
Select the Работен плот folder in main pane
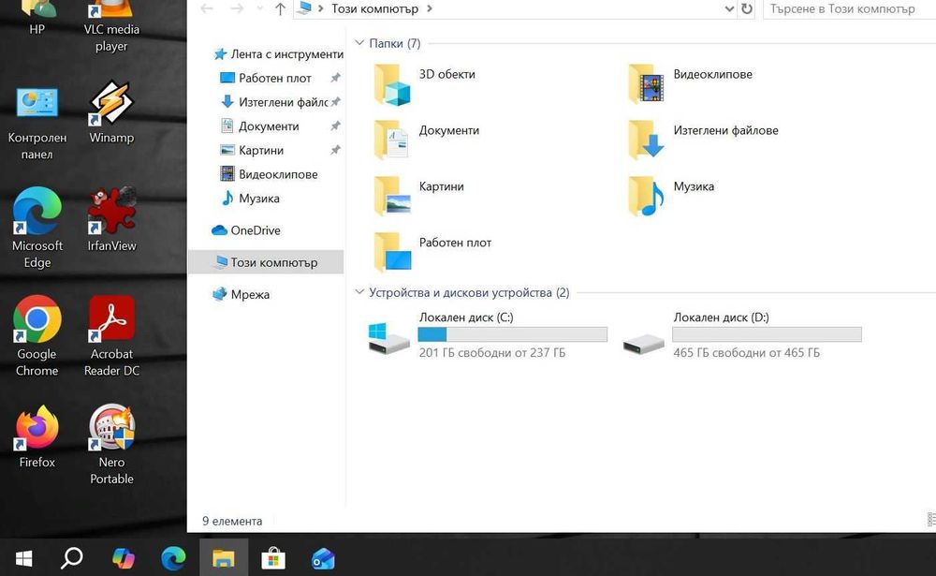(x=432, y=252)
